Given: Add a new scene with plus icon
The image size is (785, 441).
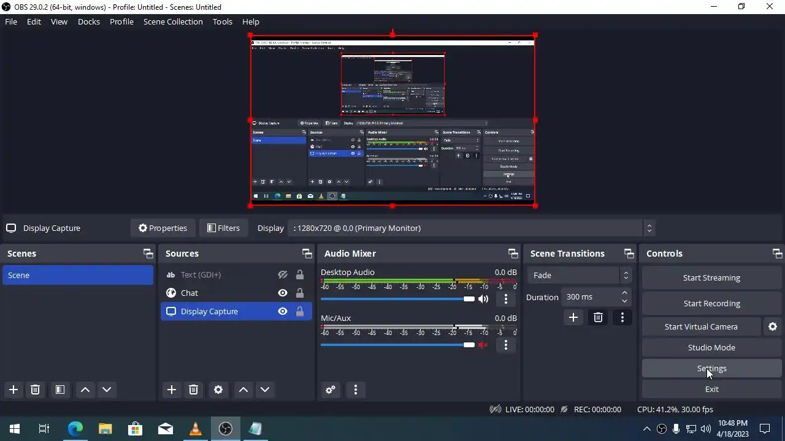Looking at the screenshot, I should [x=13, y=390].
